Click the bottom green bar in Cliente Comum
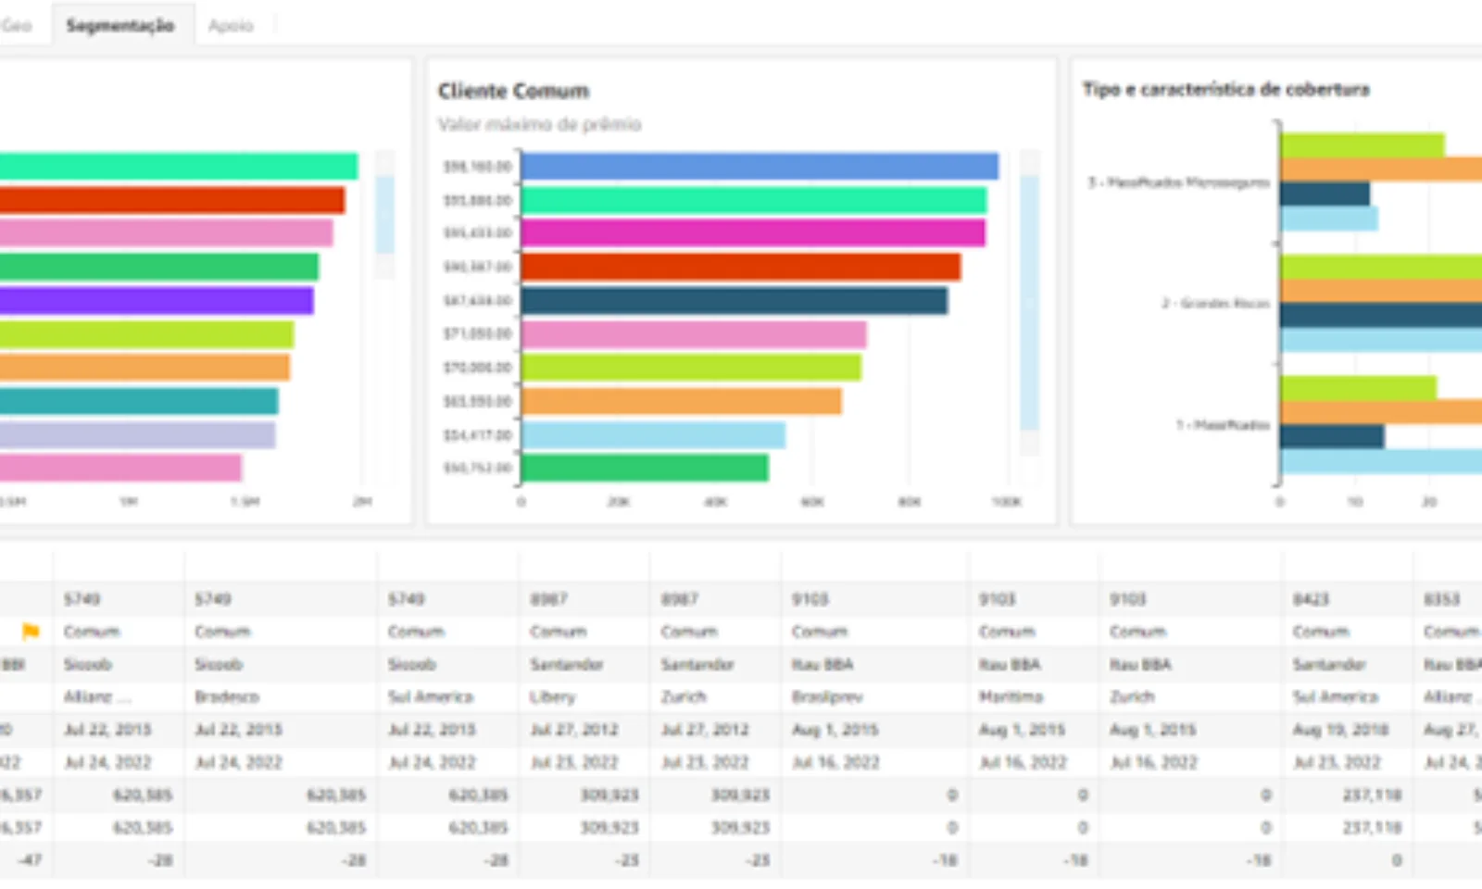1482x889 pixels. 644,468
